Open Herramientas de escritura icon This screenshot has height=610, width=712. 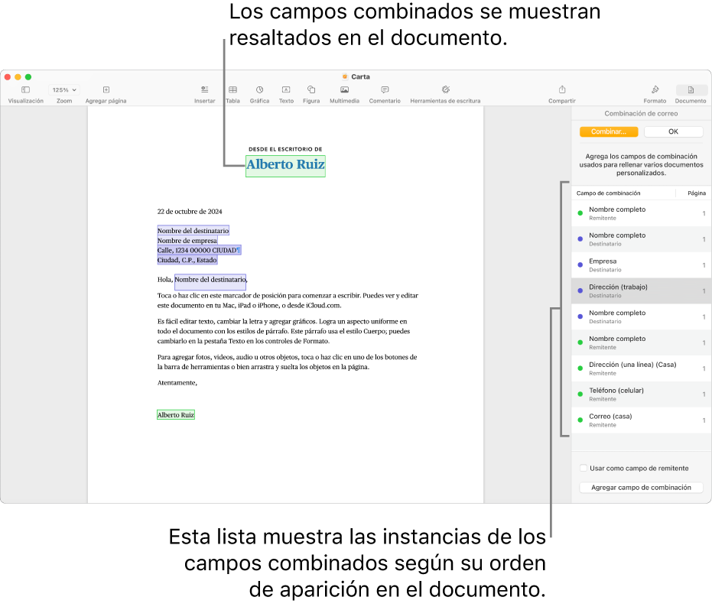coord(445,90)
